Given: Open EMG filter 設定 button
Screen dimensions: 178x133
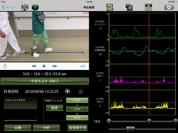Looking at the screenshot, I should tap(54, 108).
